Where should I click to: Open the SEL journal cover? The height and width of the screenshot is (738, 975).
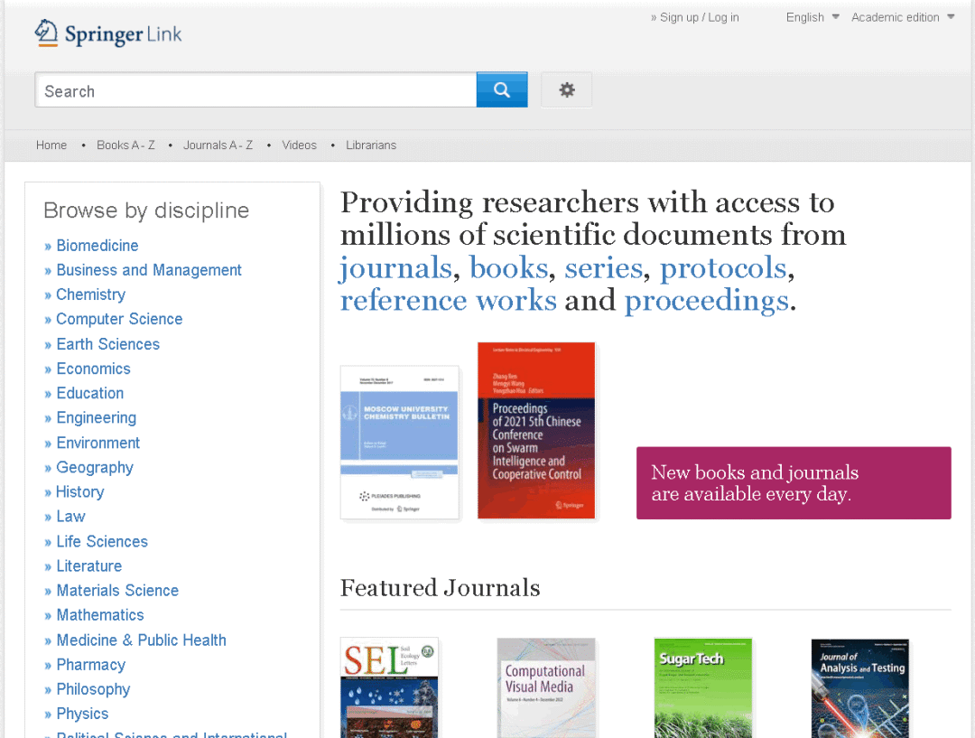pyautogui.click(x=389, y=687)
